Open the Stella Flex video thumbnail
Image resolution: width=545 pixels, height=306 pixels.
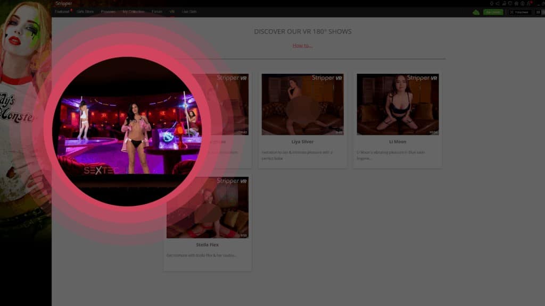click(207, 206)
